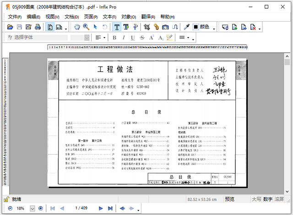Click the previous view back arrow

(122, 208)
